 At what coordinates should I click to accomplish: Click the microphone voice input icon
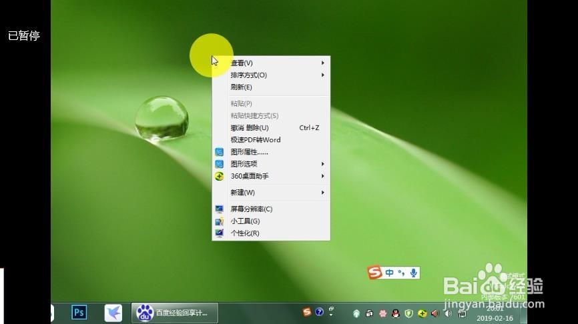414,273
